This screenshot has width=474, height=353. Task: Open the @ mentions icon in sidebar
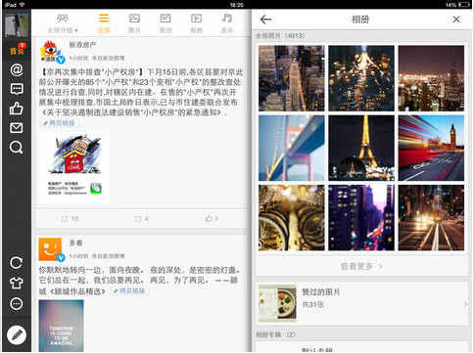[17, 69]
